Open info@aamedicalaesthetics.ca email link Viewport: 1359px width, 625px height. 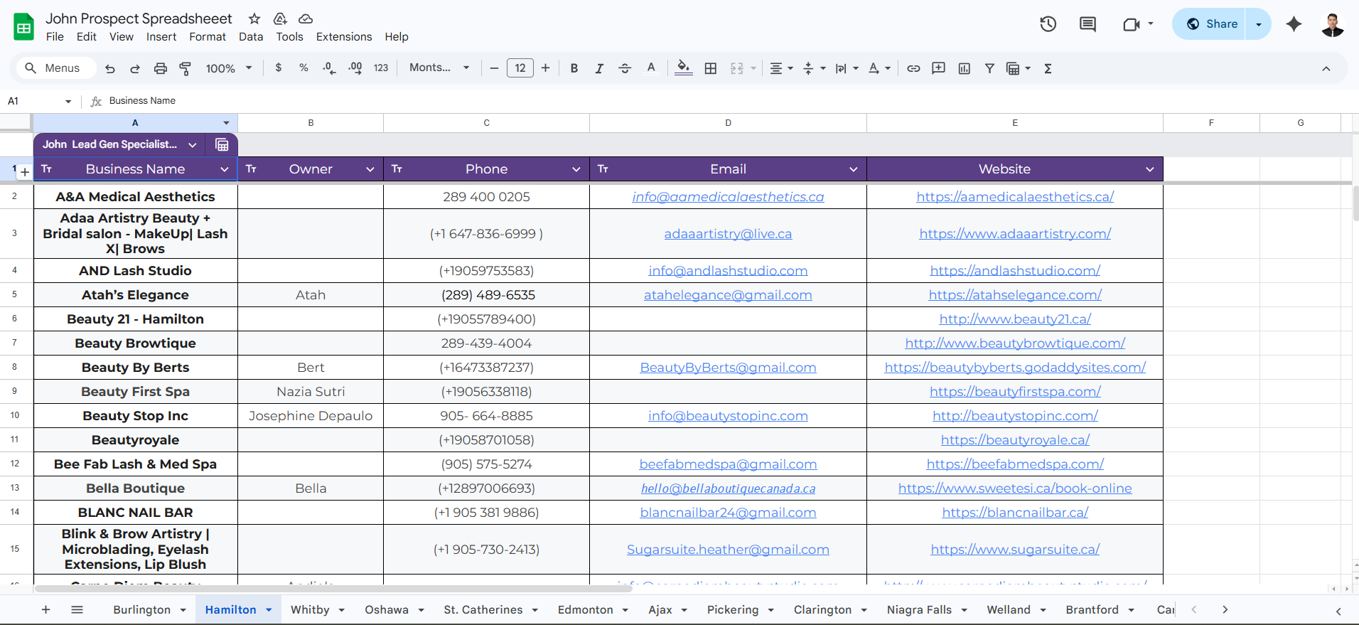(x=728, y=197)
